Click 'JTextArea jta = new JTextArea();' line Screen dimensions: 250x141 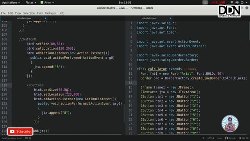click(170, 92)
